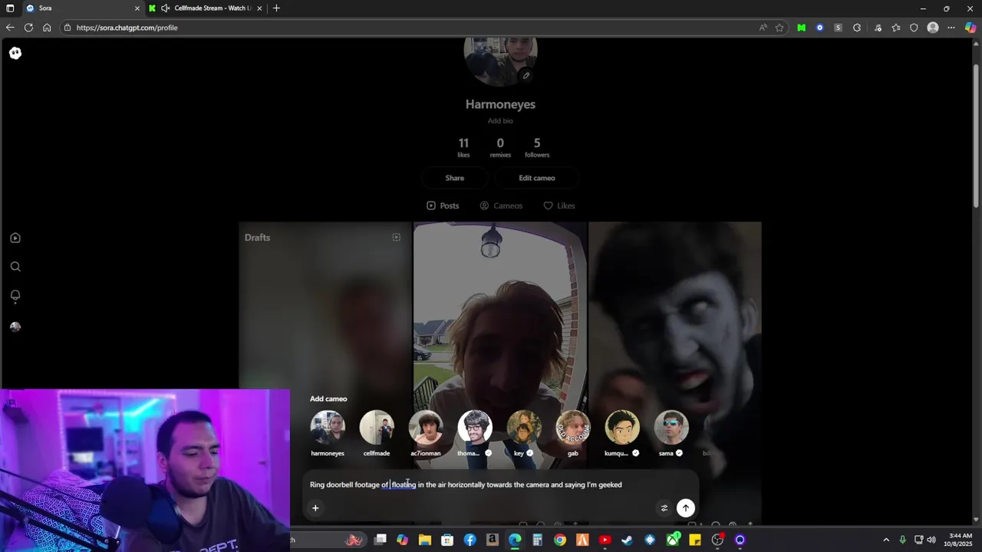Image resolution: width=982 pixels, height=552 pixels.
Task: Add the sama cameo
Action: (x=671, y=434)
